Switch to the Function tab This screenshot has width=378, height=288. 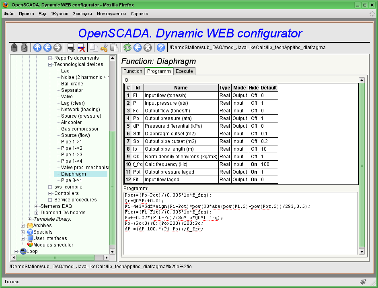click(x=133, y=71)
